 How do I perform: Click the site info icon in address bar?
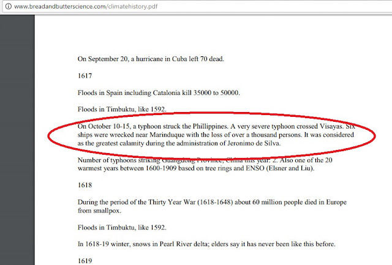9,6
